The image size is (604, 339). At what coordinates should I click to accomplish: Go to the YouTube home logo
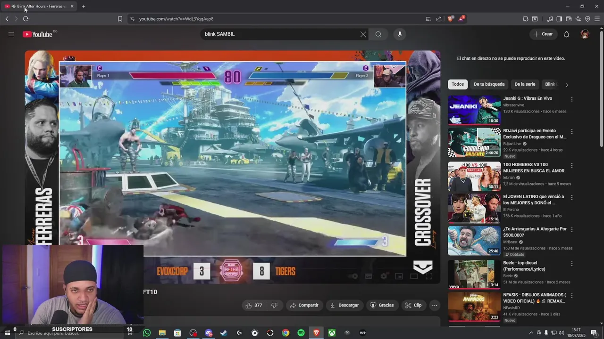tap(37, 34)
